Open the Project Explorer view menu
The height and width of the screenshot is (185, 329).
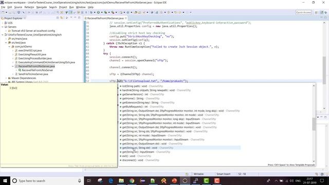[71, 18]
